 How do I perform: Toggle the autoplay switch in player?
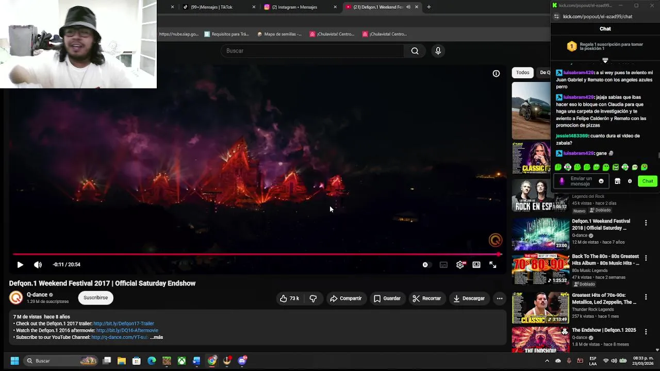425,265
